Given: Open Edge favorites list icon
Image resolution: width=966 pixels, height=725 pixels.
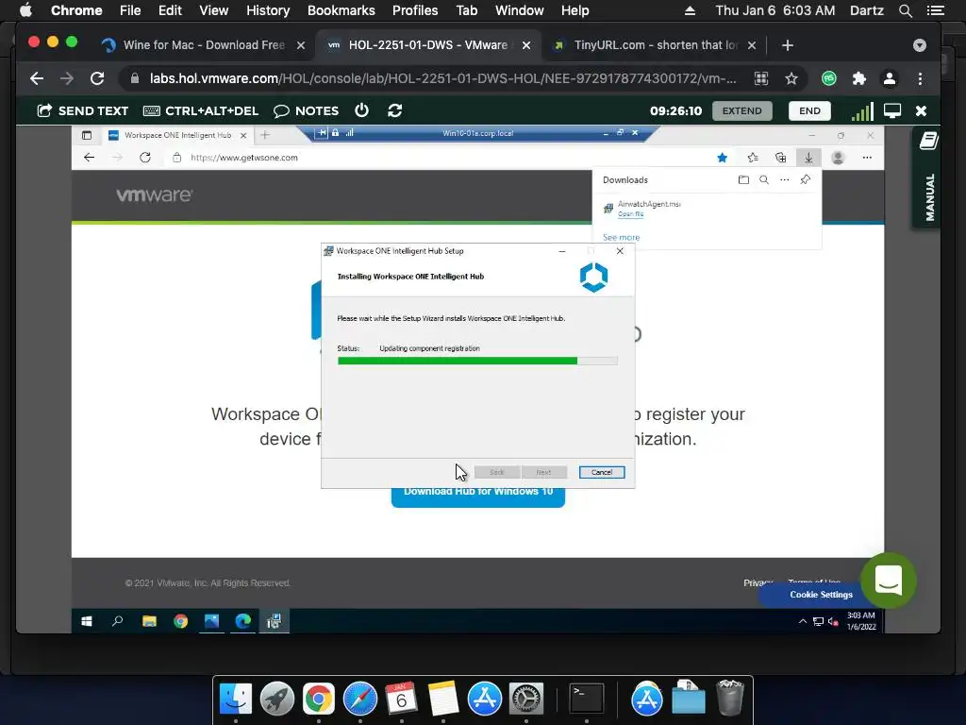Looking at the screenshot, I should (753, 158).
